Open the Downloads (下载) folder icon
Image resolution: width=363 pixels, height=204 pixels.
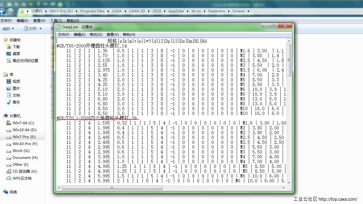click(9, 47)
